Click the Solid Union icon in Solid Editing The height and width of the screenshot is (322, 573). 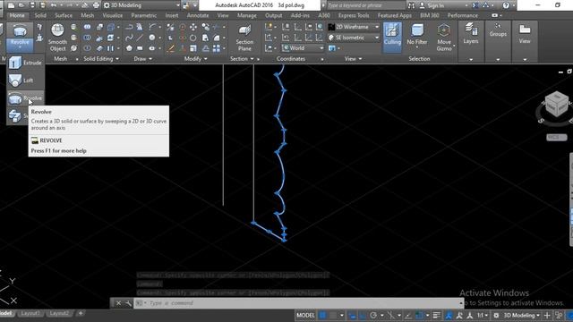pyautogui.click(x=87, y=27)
